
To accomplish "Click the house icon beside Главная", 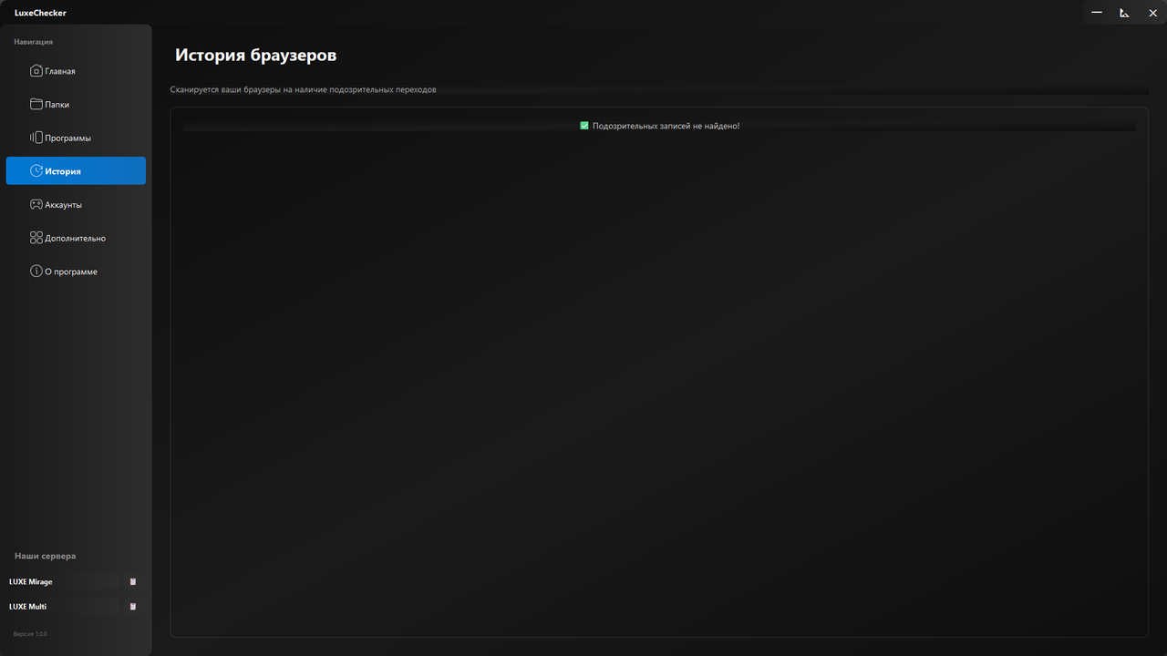I will tap(36, 71).
